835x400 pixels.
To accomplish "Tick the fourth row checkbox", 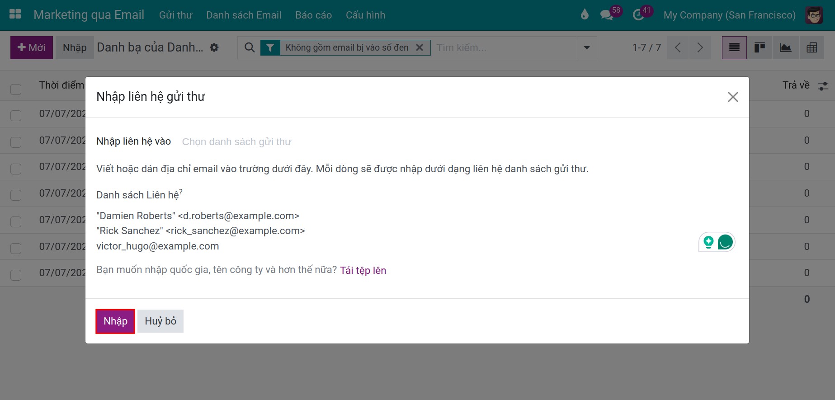I will click(x=16, y=195).
